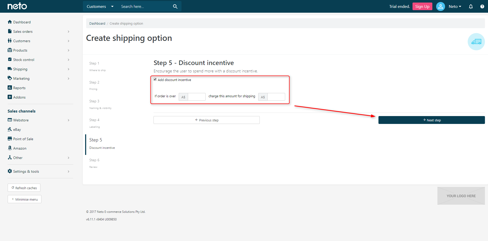Image resolution: width=488 pixels, height=241 pixels.
Task: Expand the Products submenu chevron
Action: 68,50
